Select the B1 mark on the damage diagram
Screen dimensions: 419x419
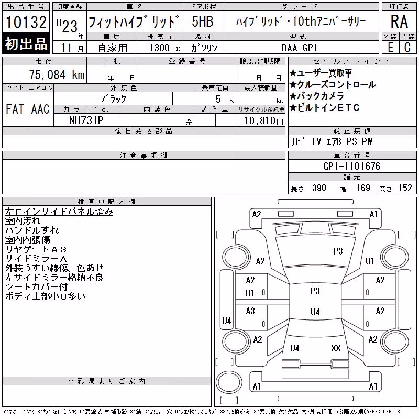[250, 293]
